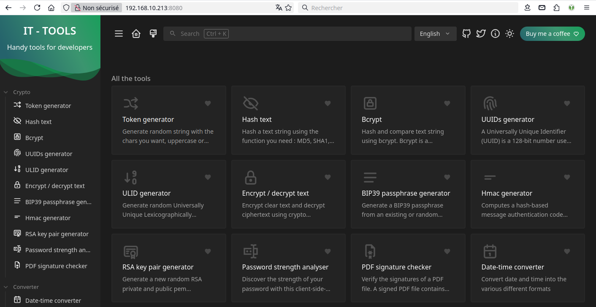The width and height of the screenshot is (596, 307).
Task: Open the Twitter icon link
Action: tap(481, 34)
